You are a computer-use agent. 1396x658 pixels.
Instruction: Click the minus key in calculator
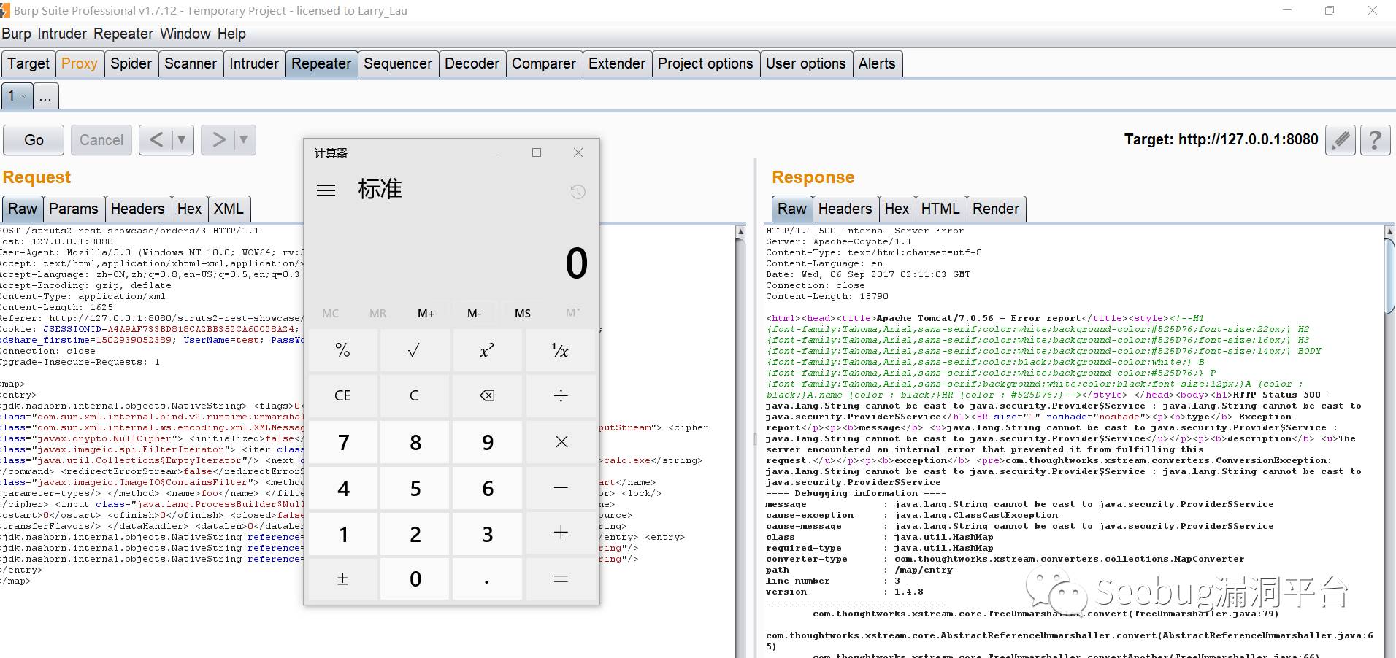click(560, 487)
